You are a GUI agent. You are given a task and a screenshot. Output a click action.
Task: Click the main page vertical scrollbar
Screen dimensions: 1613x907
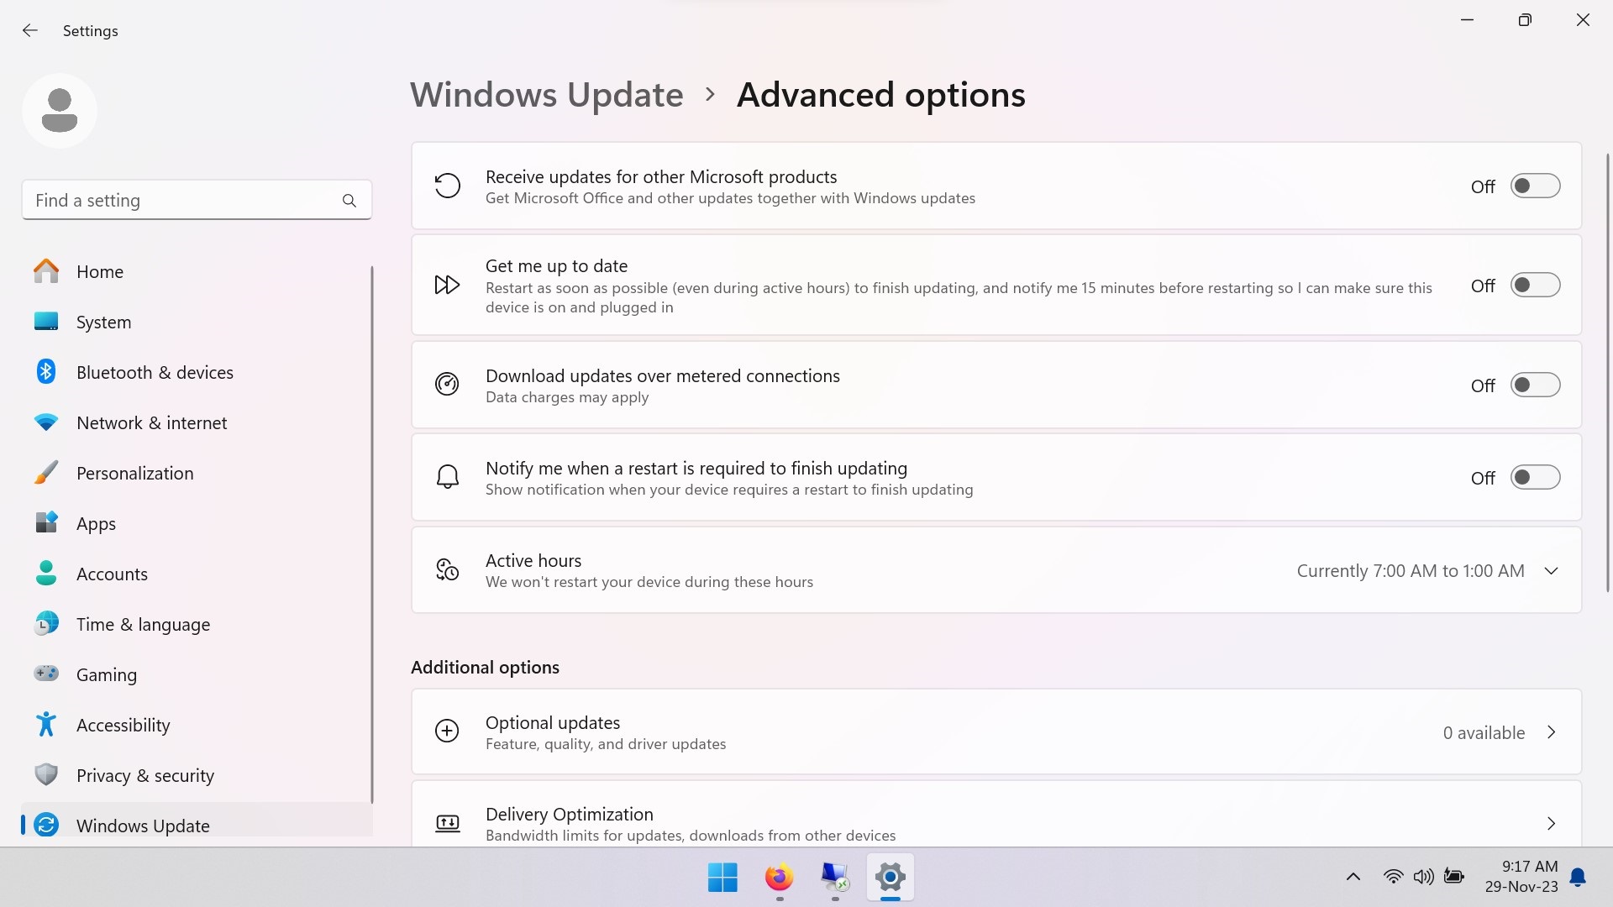[x=1607, y=373]
